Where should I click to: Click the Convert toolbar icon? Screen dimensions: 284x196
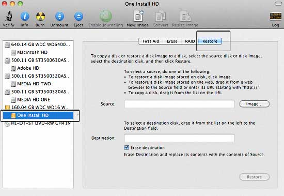[x=161, y=17]
